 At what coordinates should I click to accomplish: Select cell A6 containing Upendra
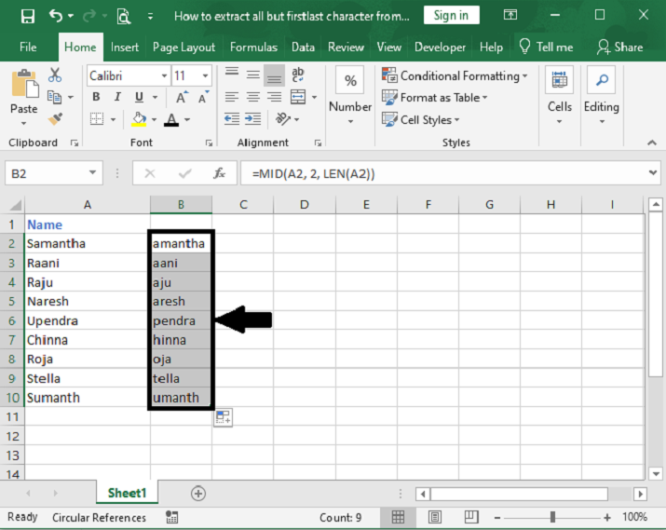[88, 320]
